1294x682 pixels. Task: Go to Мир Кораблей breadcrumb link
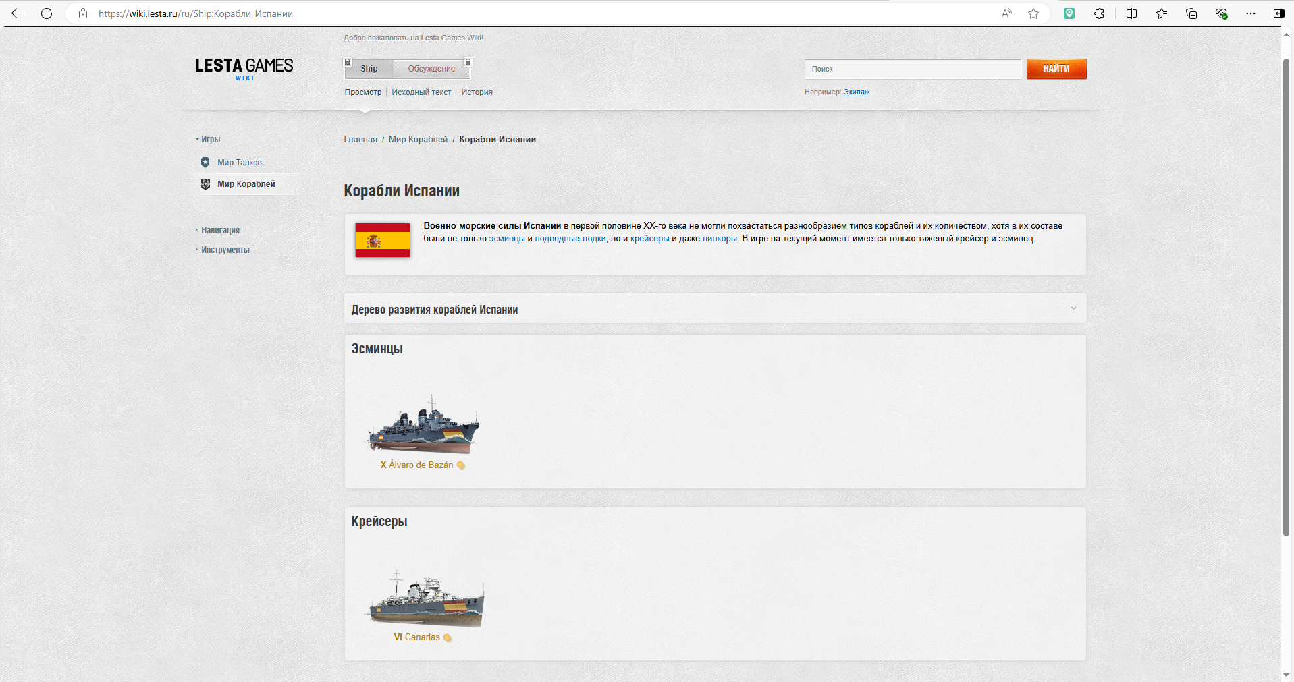tap(418, 140)
